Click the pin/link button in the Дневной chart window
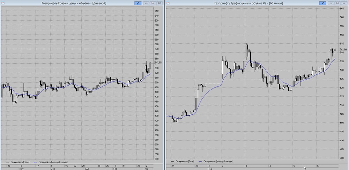Screen dimensions: 349x170 coord(138,3)
